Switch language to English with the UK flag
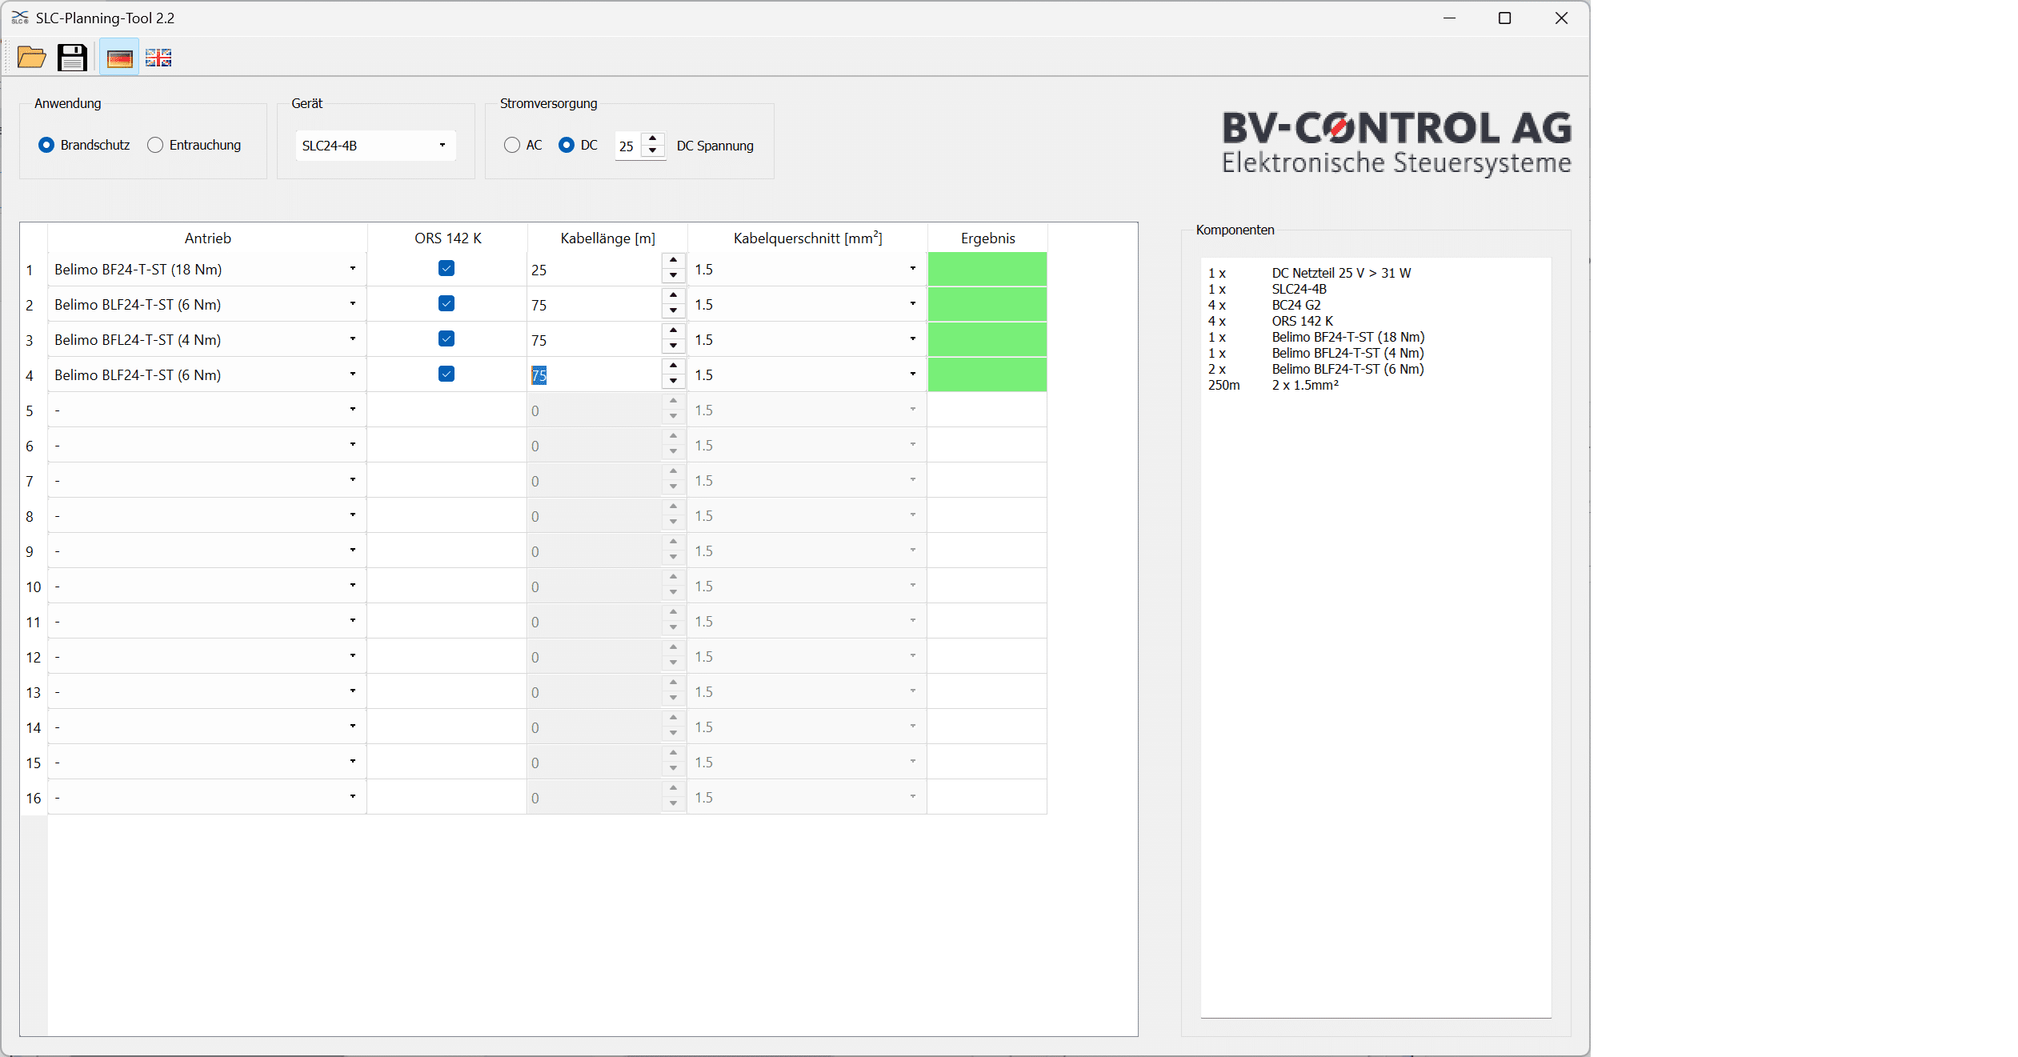The image size is (2018, 1057). point(158,58)
